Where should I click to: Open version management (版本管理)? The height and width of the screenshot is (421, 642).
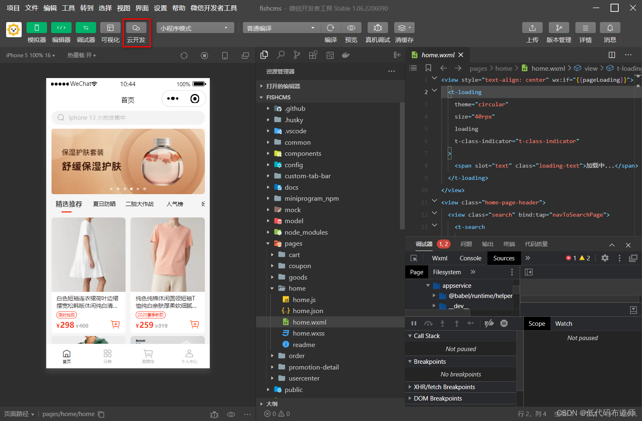tap(559, 28)
